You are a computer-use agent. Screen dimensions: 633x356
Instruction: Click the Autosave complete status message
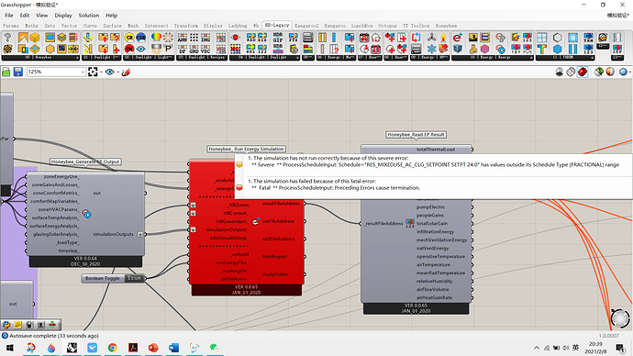[54, 336]
